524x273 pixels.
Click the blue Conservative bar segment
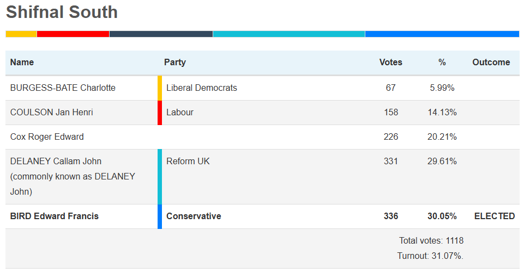tap(442, 34)
